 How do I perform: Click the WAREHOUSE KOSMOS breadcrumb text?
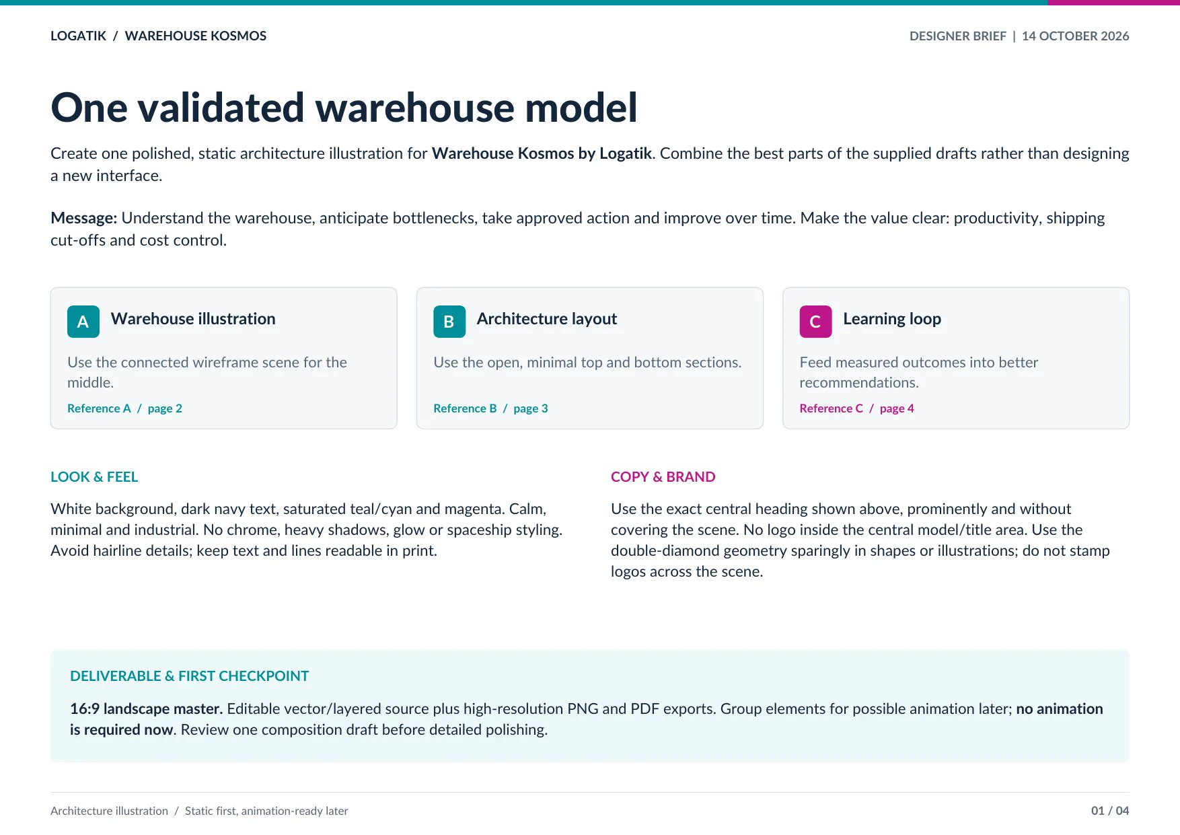[x=196, y=36]
